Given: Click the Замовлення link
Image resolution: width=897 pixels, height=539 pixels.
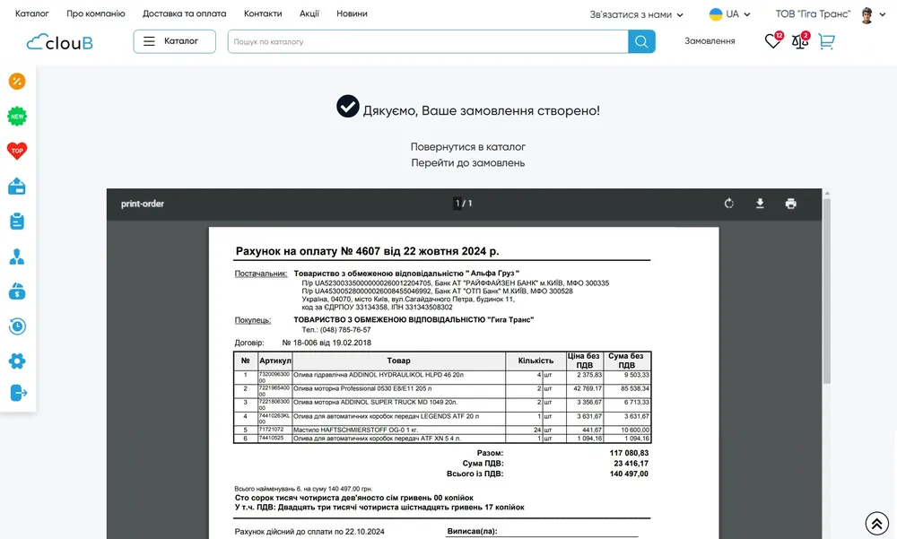Looking at the screenshot, I should 710,41.
